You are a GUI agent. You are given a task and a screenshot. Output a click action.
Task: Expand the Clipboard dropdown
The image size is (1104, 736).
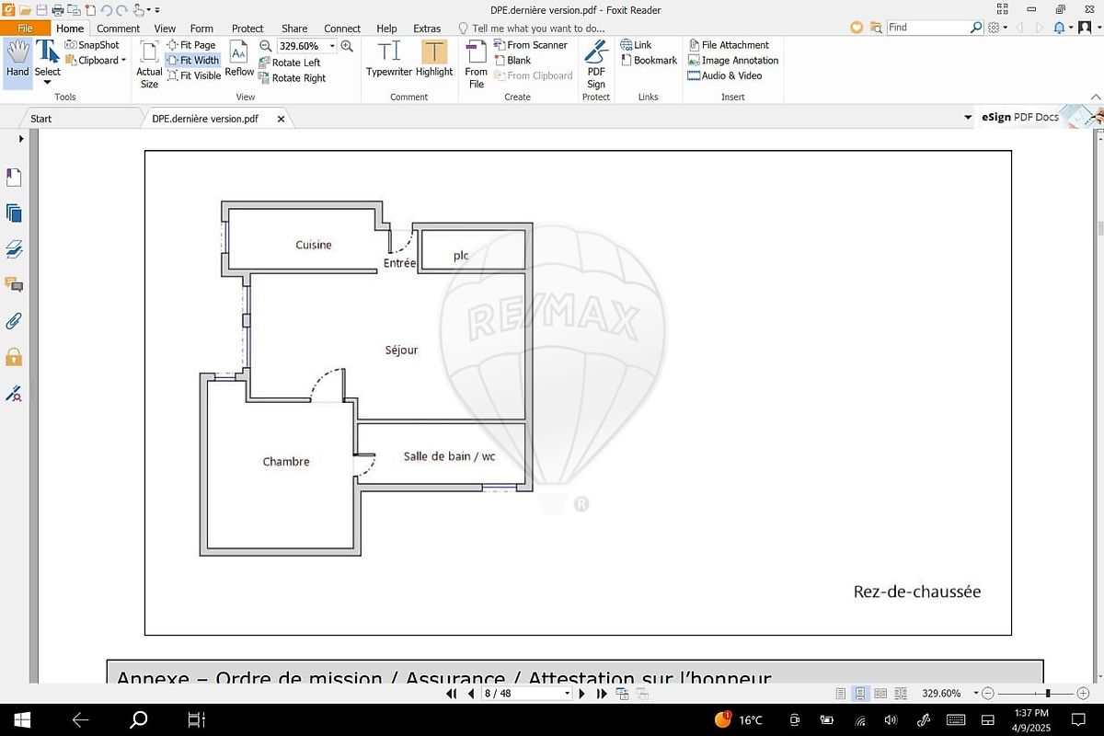(x=123, y=61)
